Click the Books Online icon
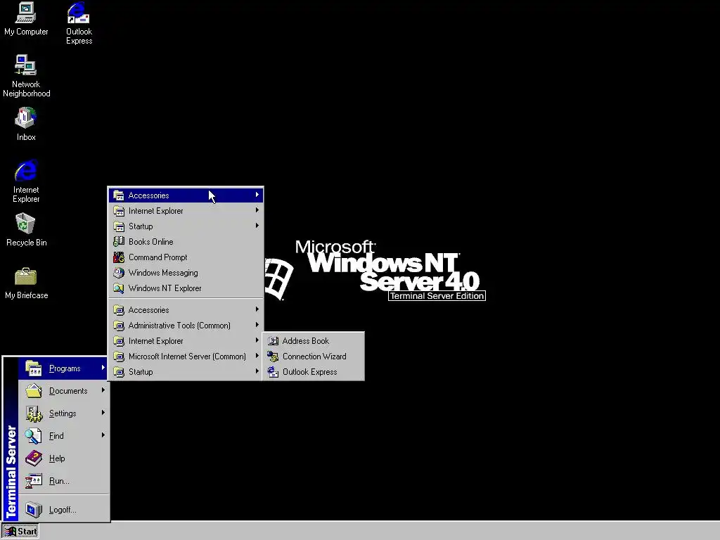This screenshot has height=540, width=720. 119,242
